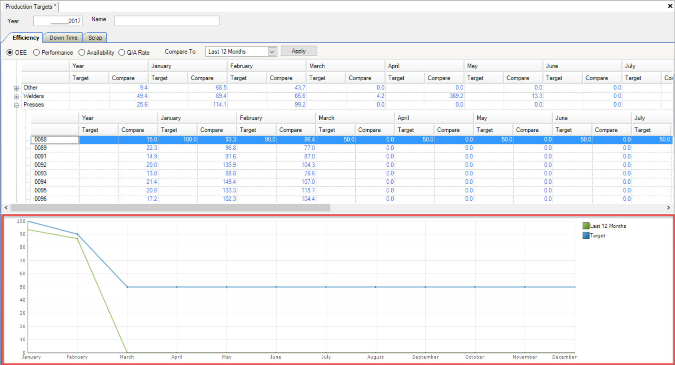Click the 135.9 January compare cell for 0092

217,165
